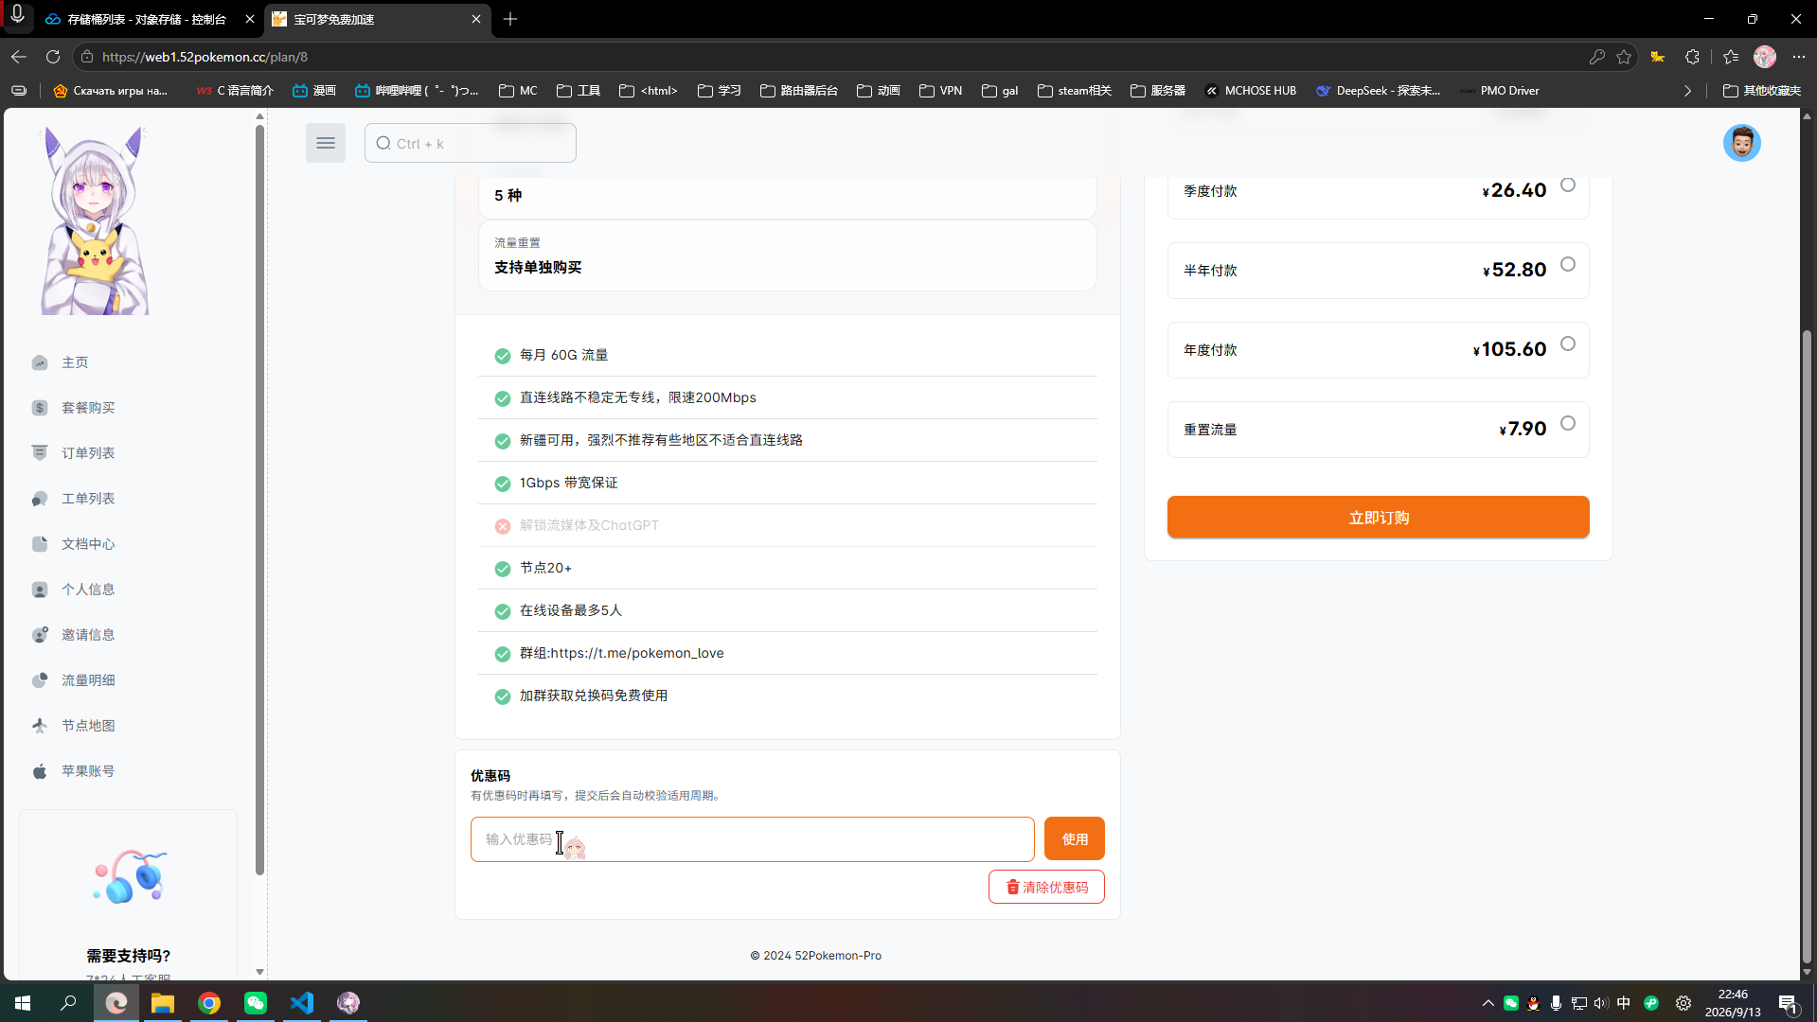The image size is (1817, 1022).
Task: Open Chrome from the taskbar
Action: (209, 1003)
